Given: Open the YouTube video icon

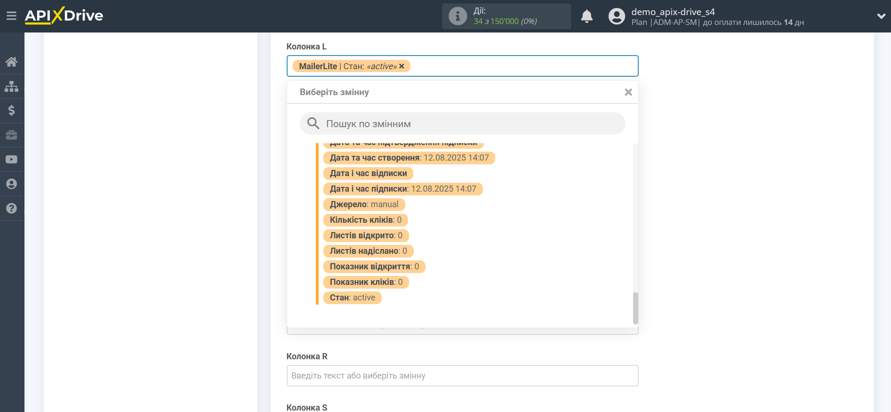Looking at the screenshot, I should [12, 160].
